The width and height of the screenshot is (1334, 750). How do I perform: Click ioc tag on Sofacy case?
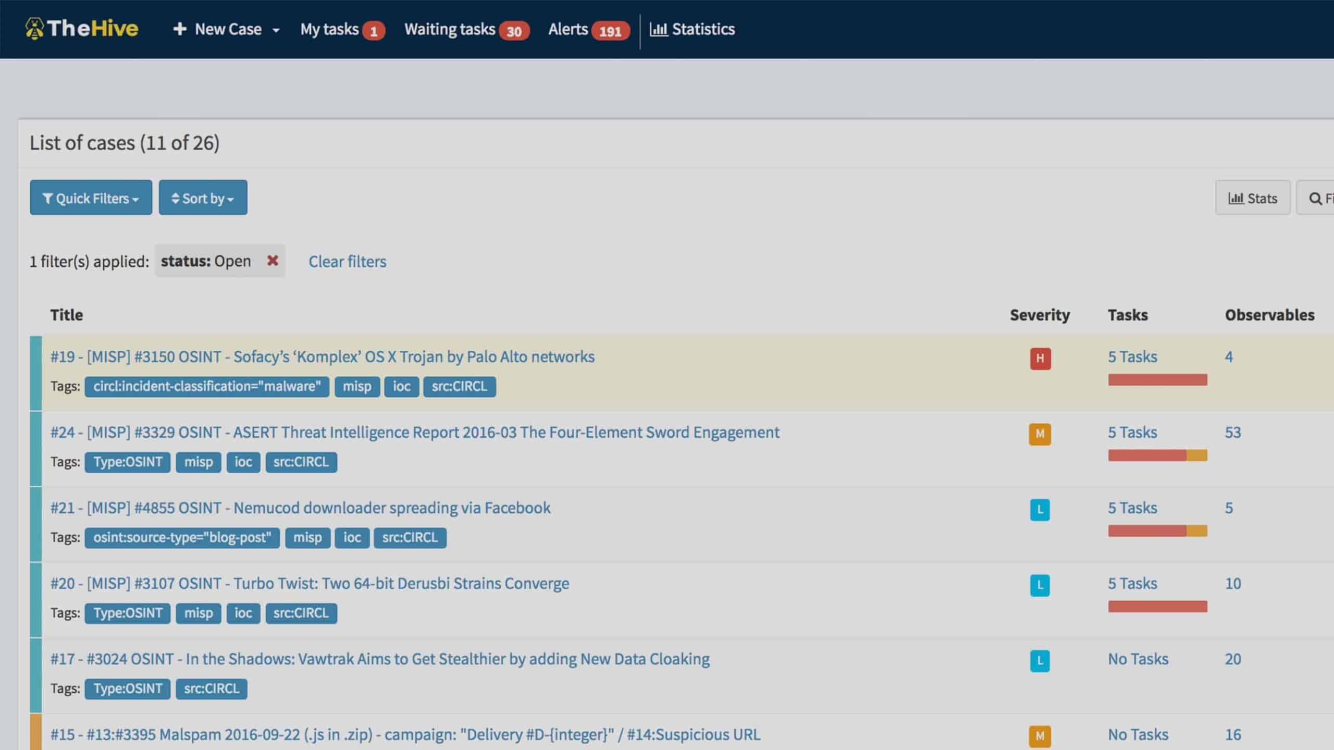pyautogui.click(x=401, y=386)
